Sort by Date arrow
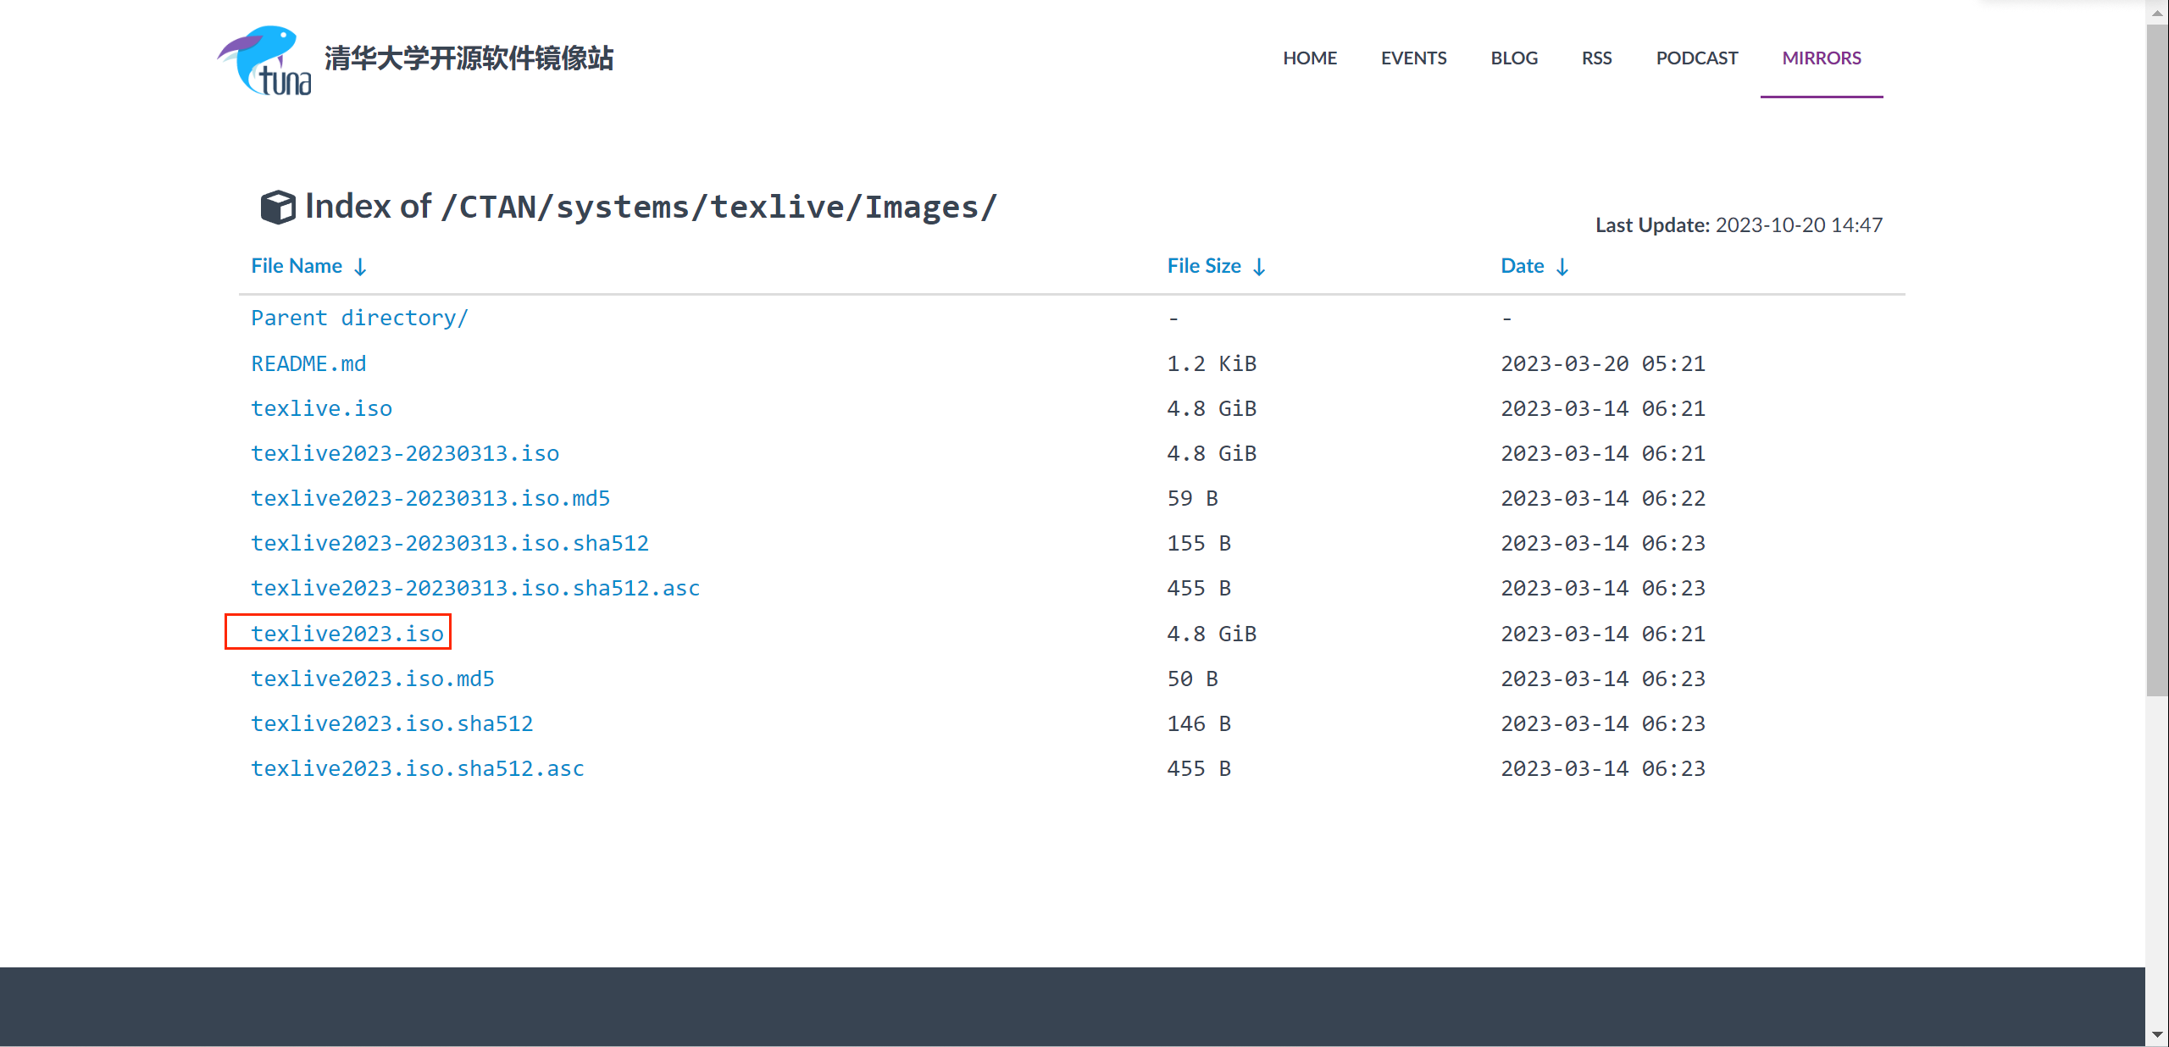This screenshot has height=1047, width=2169. click(x=1562, y=267)
